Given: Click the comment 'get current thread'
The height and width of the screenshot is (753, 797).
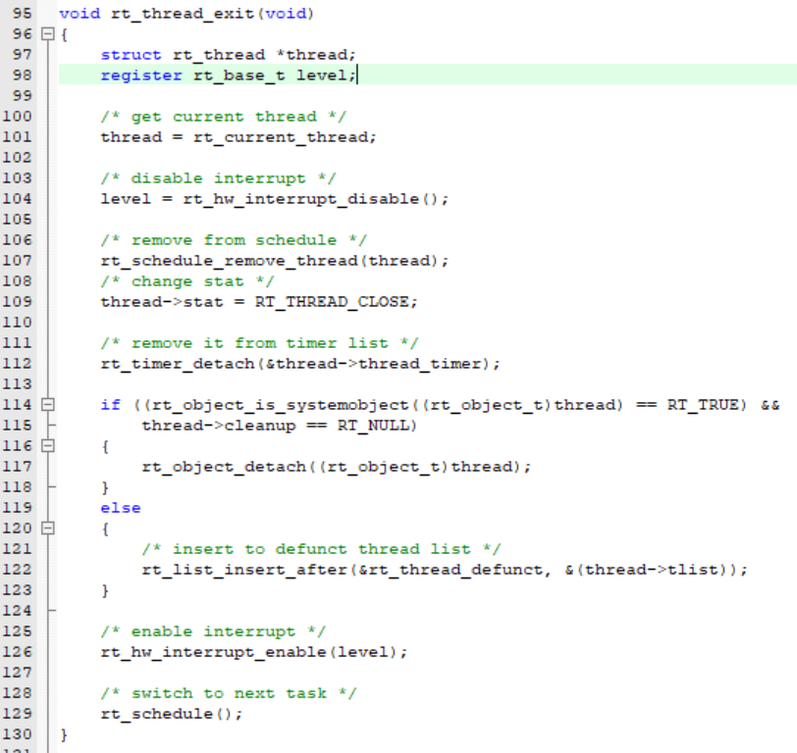Looking at the screenshot, I should [224, 117].
